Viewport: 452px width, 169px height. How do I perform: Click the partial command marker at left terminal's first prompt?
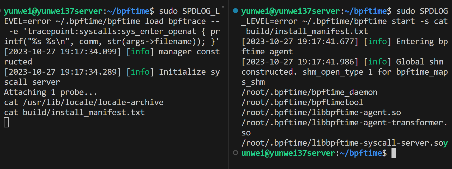point(1,11)
